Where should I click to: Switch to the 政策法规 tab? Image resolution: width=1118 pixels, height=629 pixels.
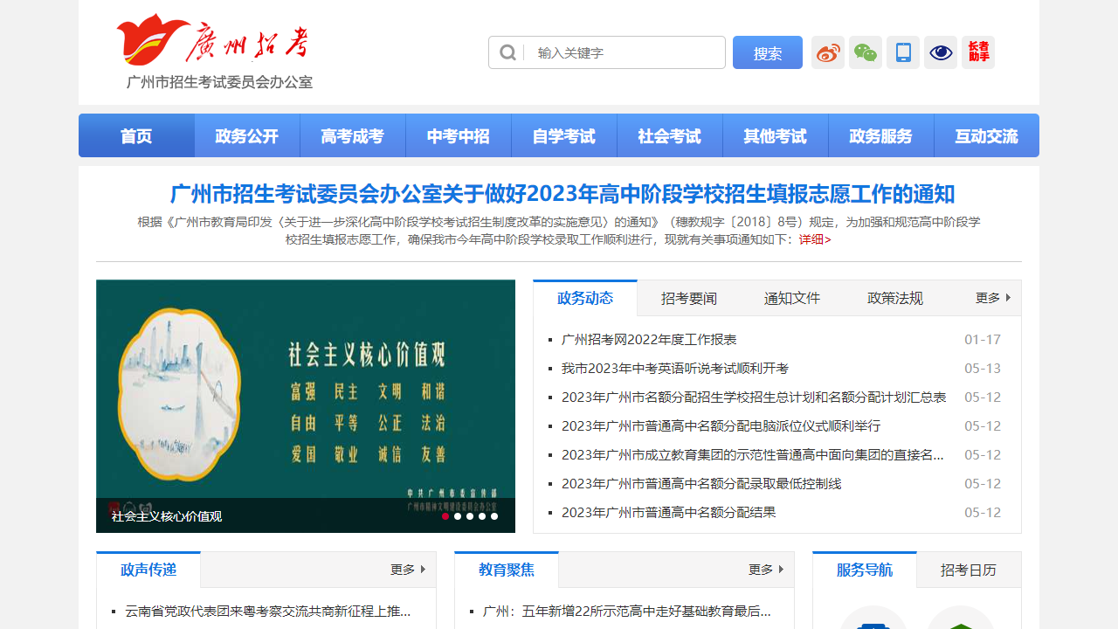(x=895, y=298)
